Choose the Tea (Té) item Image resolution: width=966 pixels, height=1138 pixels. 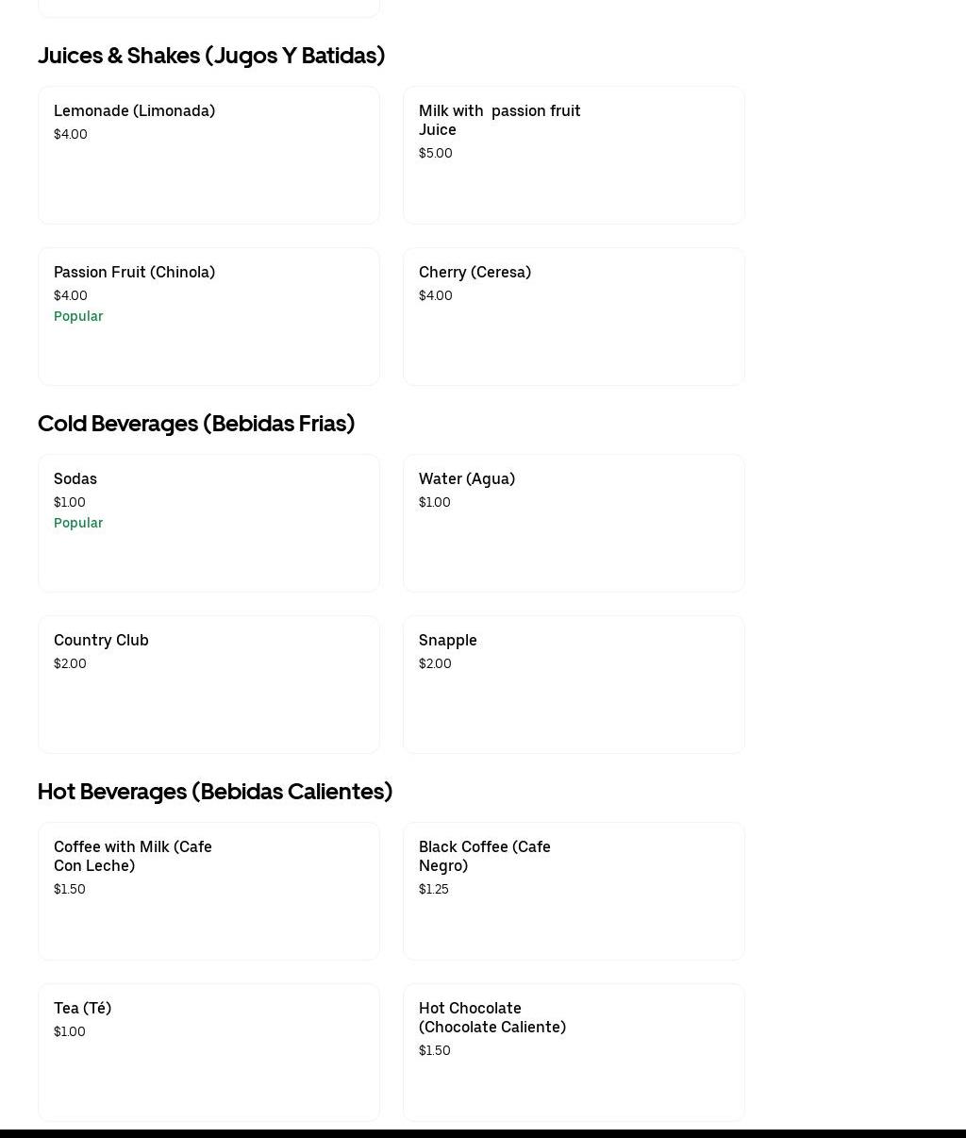pyautogui.click(x=208, y=1052)
